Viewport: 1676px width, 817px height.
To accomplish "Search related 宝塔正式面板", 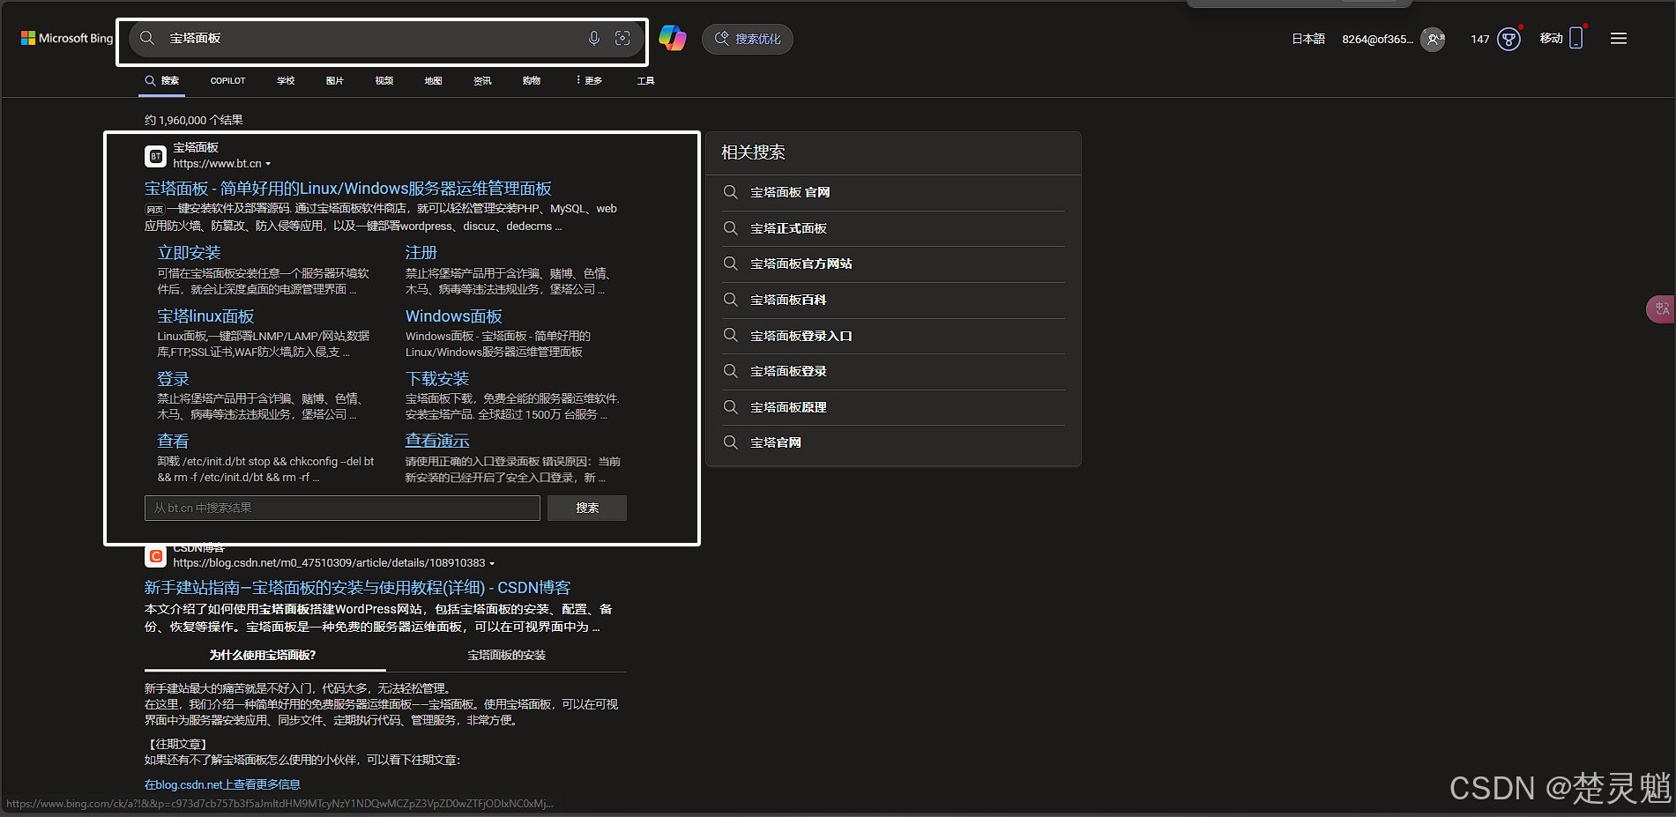I will coord(894,228).
